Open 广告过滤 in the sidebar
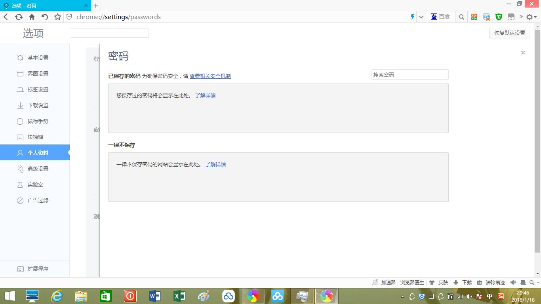 coord(35,200)
